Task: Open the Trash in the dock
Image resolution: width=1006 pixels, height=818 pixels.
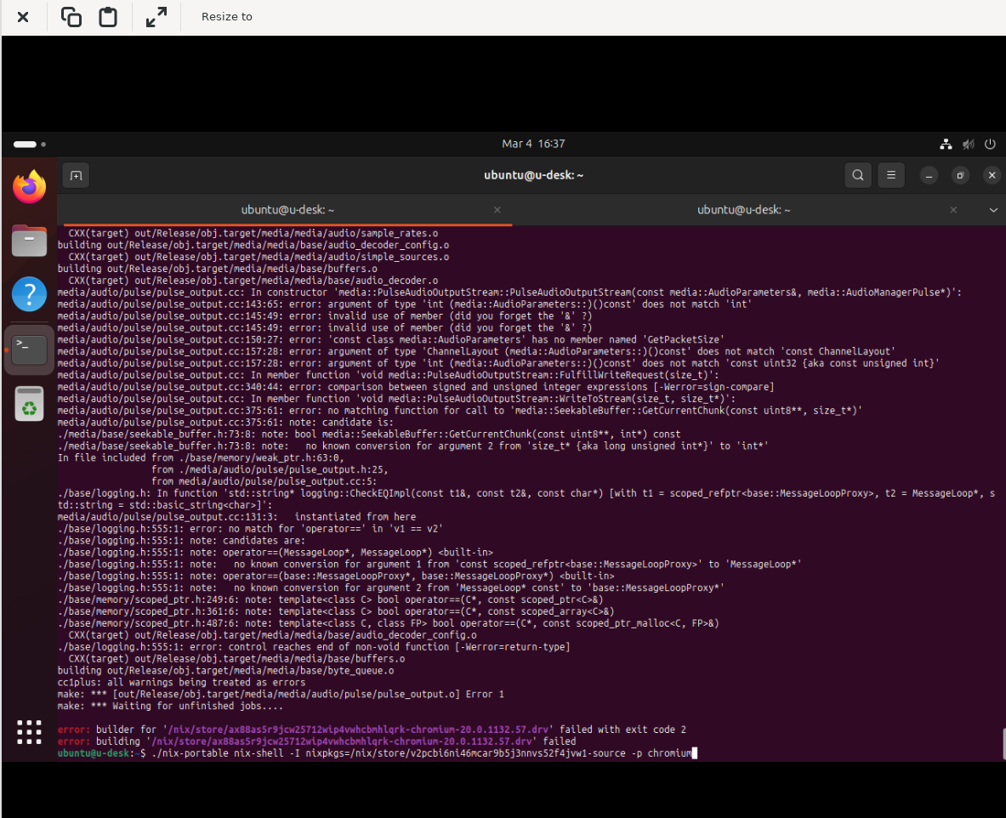Action: [x=30, y=404]
